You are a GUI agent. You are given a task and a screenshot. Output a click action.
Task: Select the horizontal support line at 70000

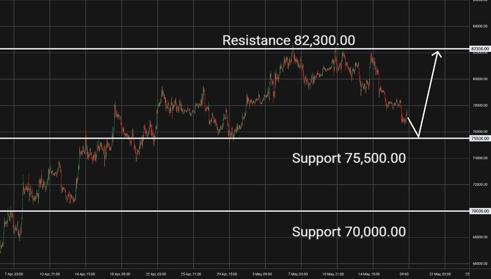pos(235,211)
